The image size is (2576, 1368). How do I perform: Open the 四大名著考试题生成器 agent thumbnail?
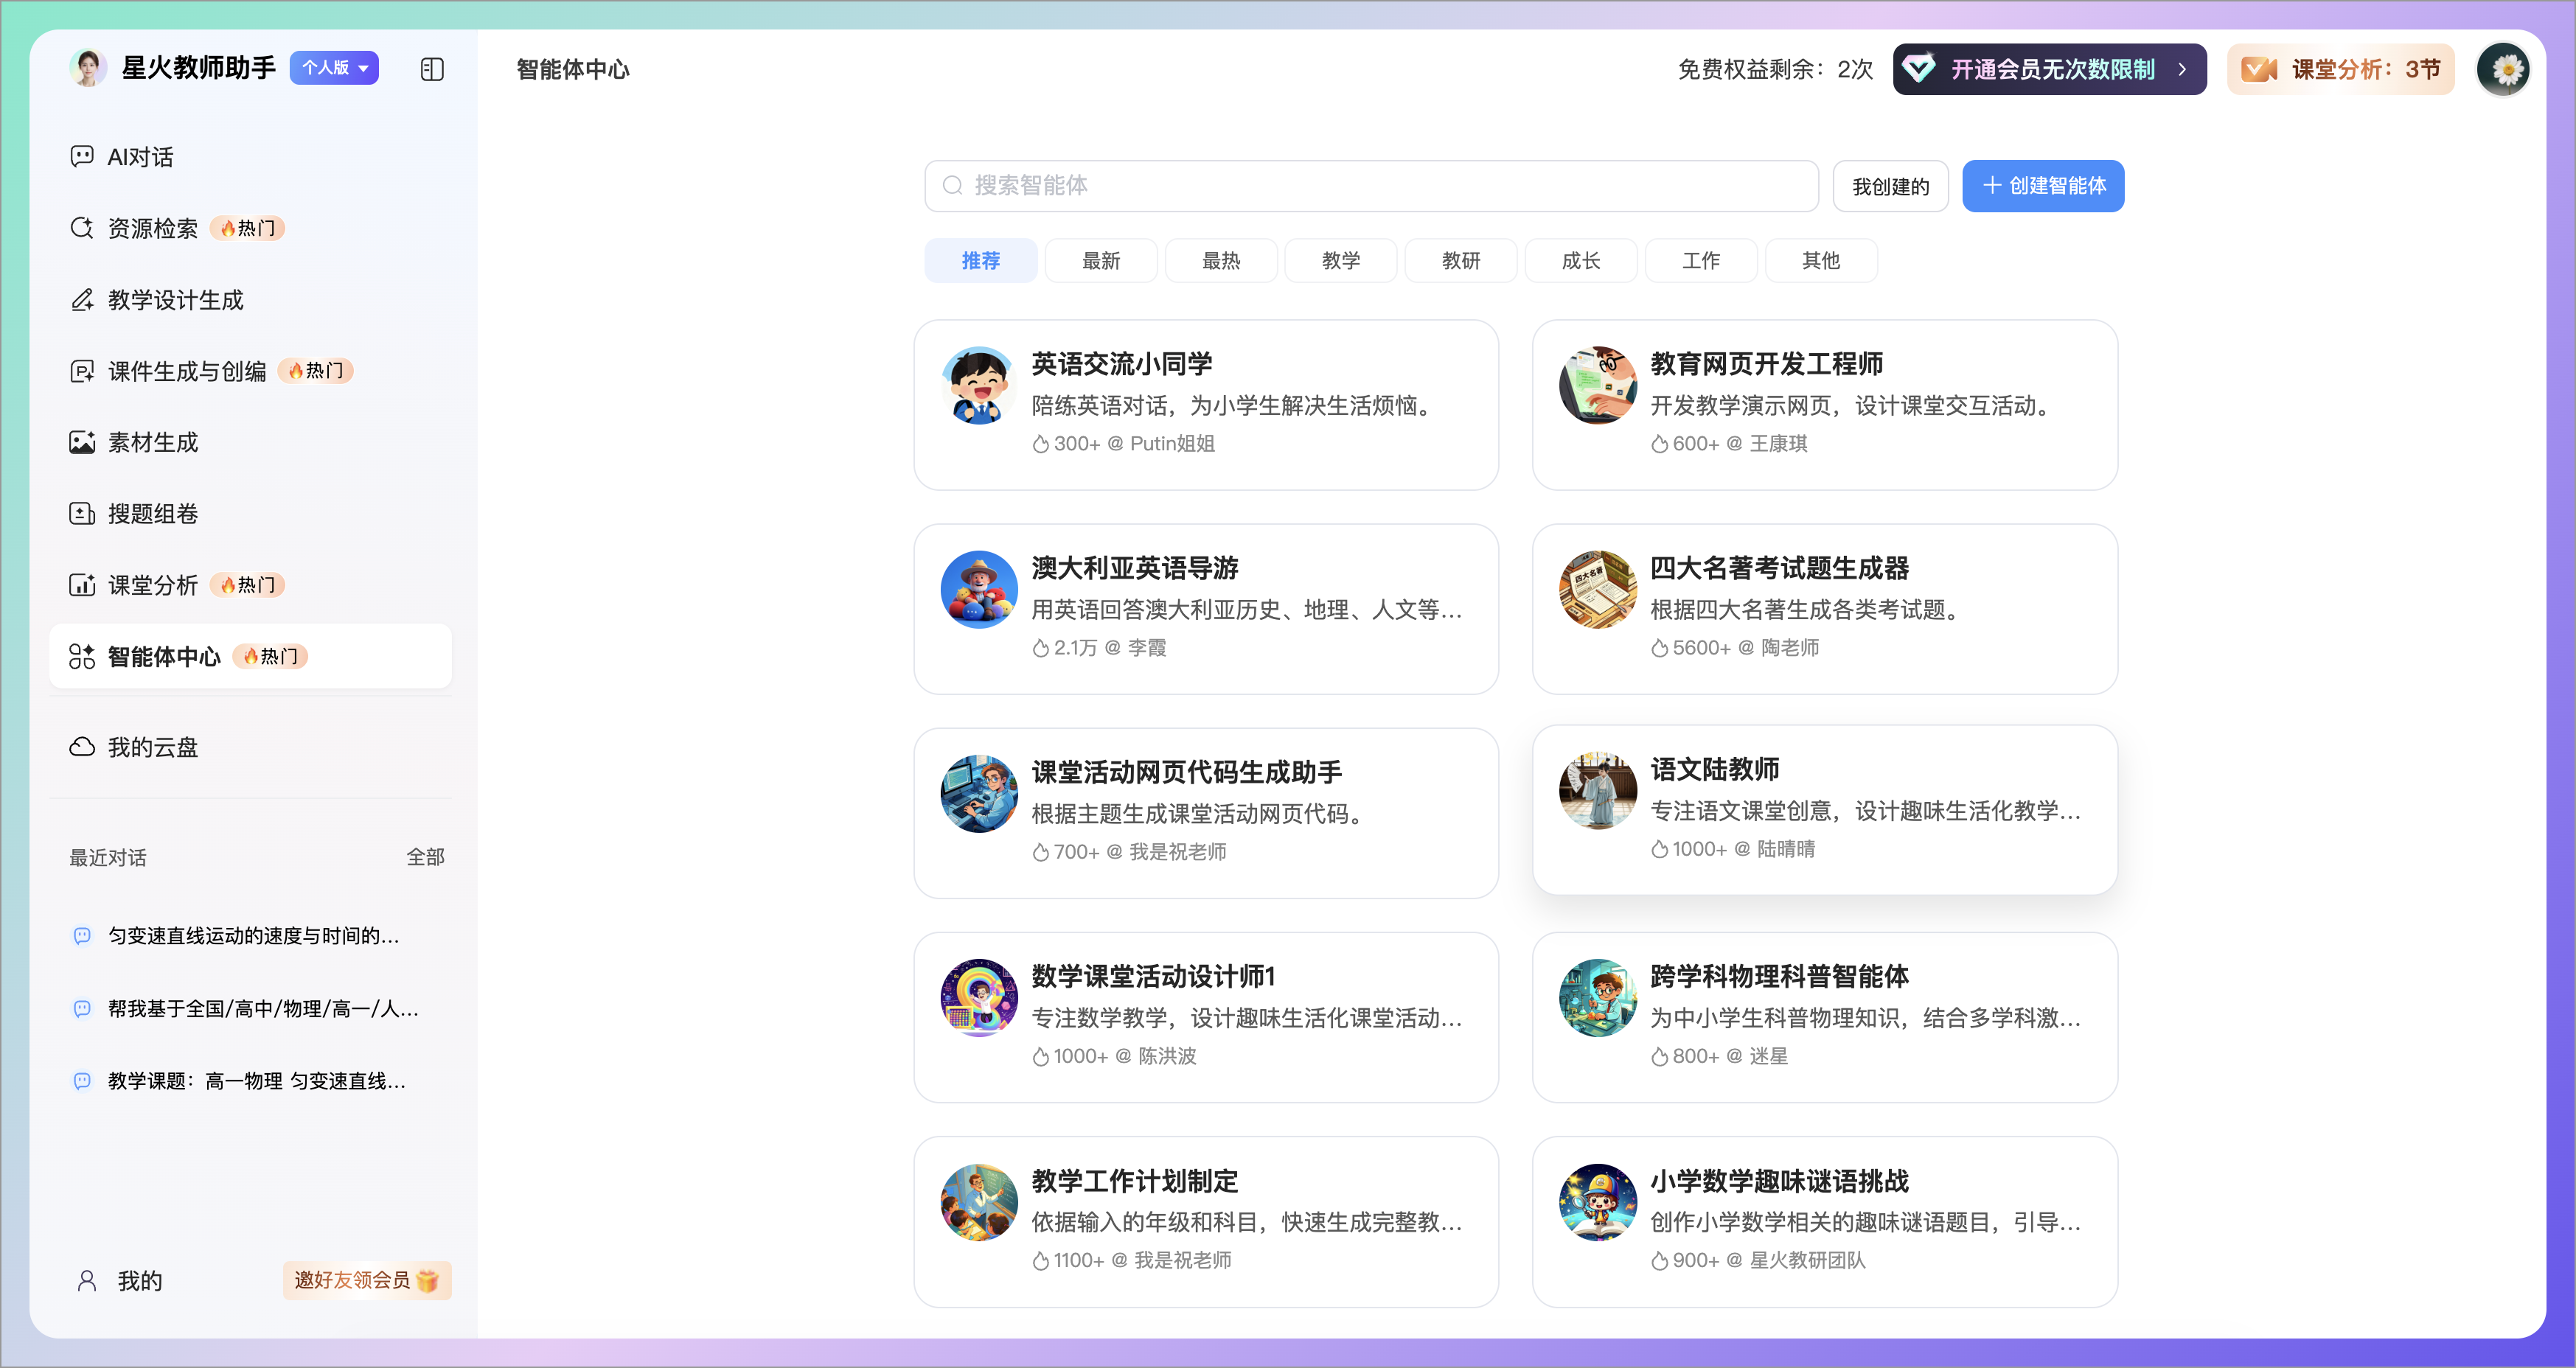1597,590
